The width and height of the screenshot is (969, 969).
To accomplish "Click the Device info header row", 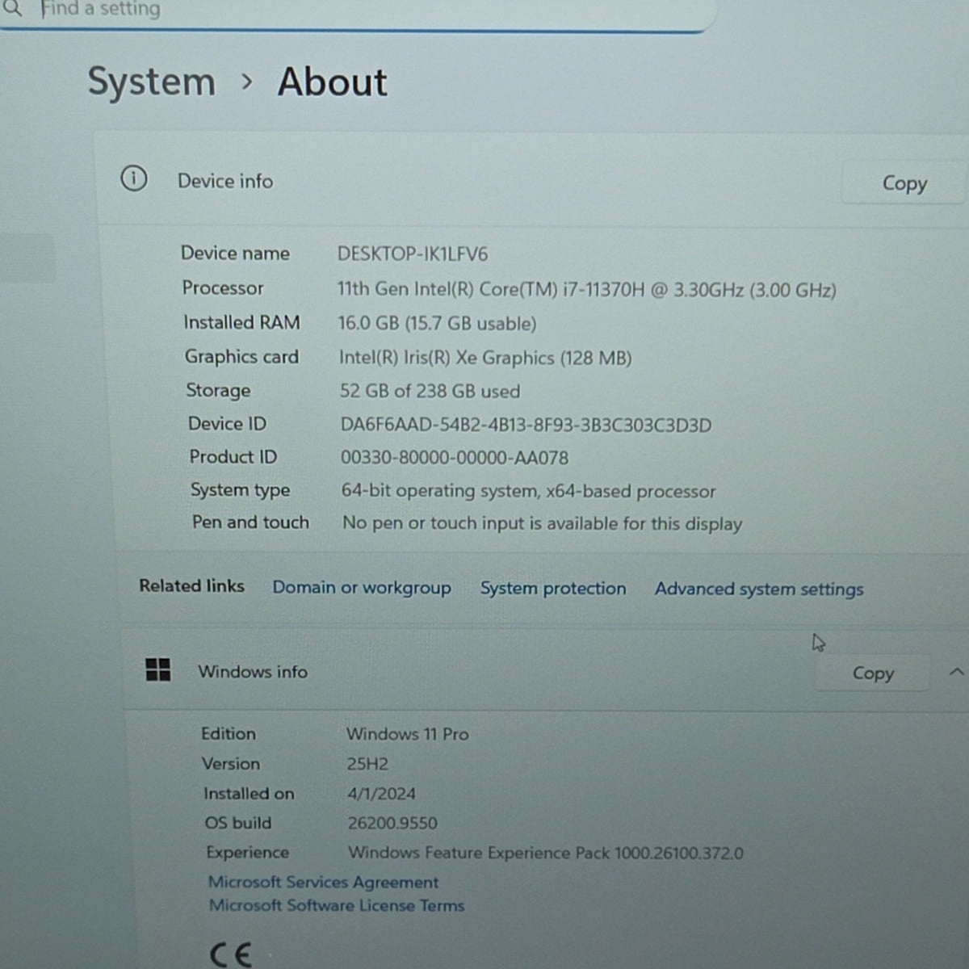I will tap(533, 180).
